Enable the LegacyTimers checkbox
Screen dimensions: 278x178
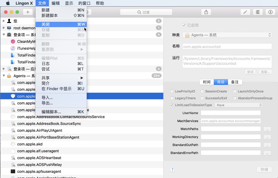click(172, 98)
